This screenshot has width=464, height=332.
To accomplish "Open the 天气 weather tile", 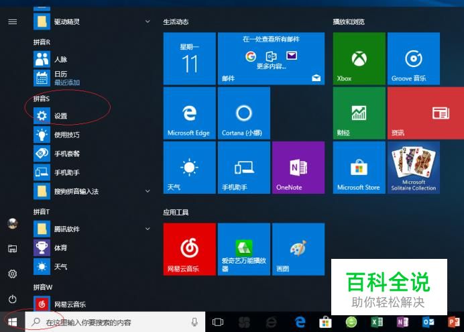I will coord(189,168).
